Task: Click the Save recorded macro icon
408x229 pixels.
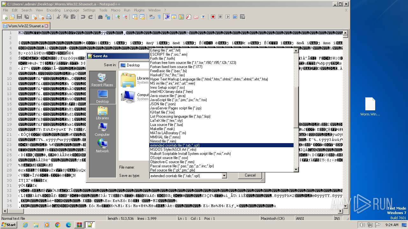Action: point(242,17)
